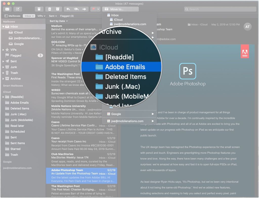
Task: Reply all using the double-arrow icon
Action: point(76,9)
